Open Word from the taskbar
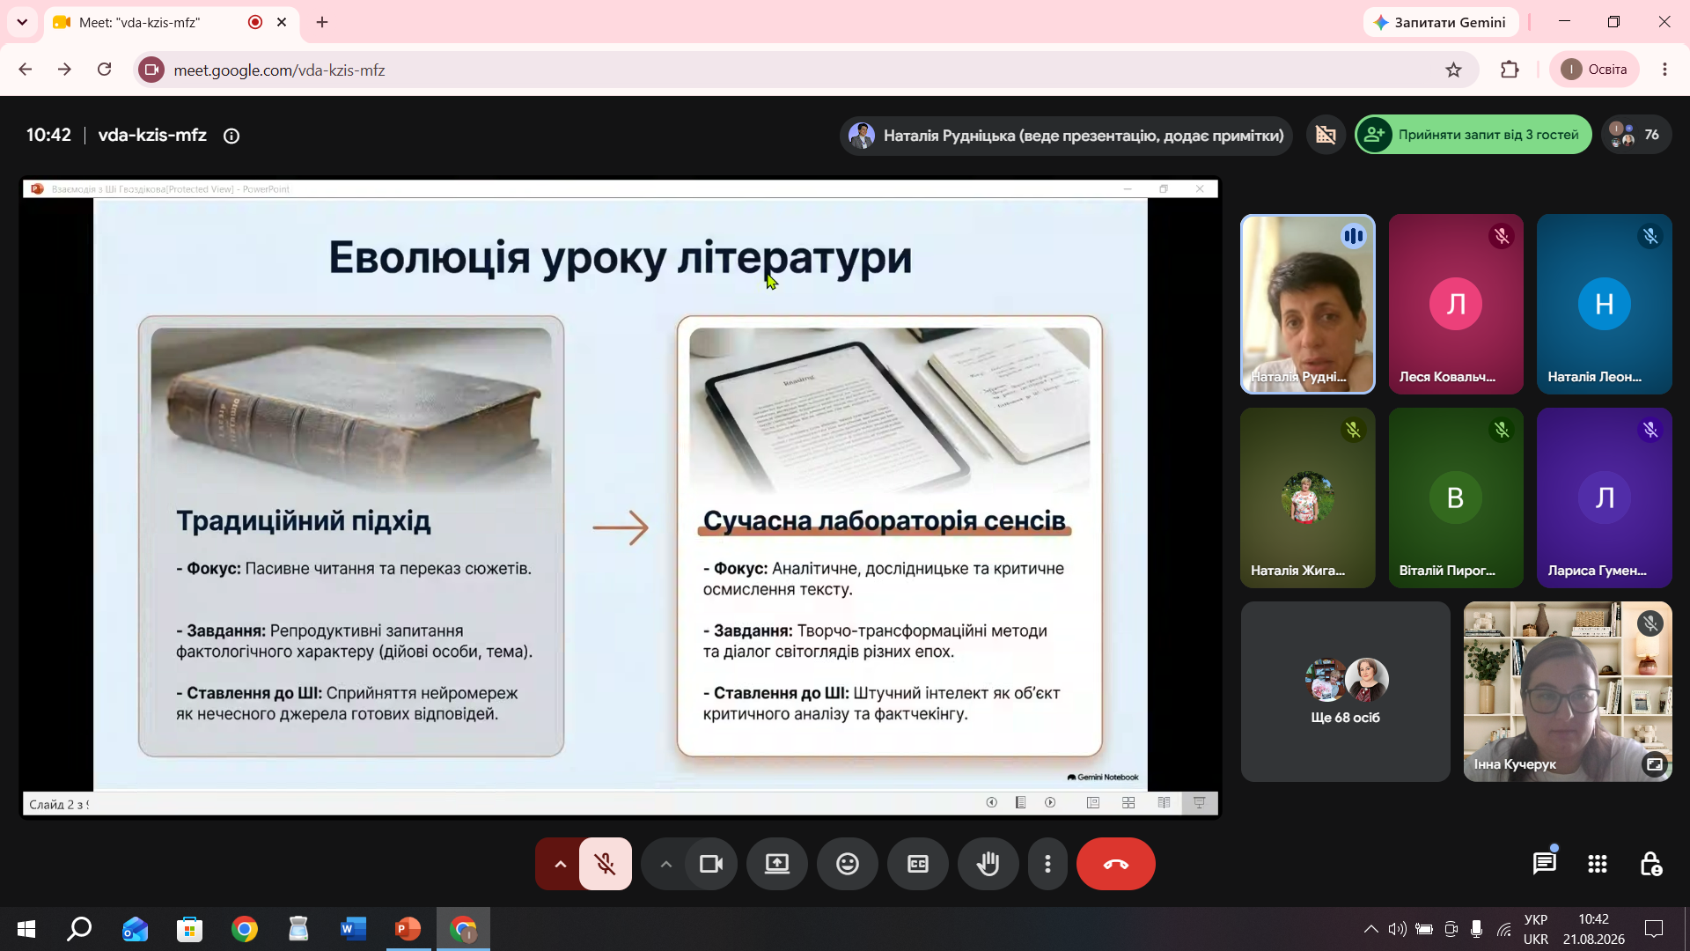The height and width of the screenshot is (951, 1690). pyautogui.click(x=353, y=929)
